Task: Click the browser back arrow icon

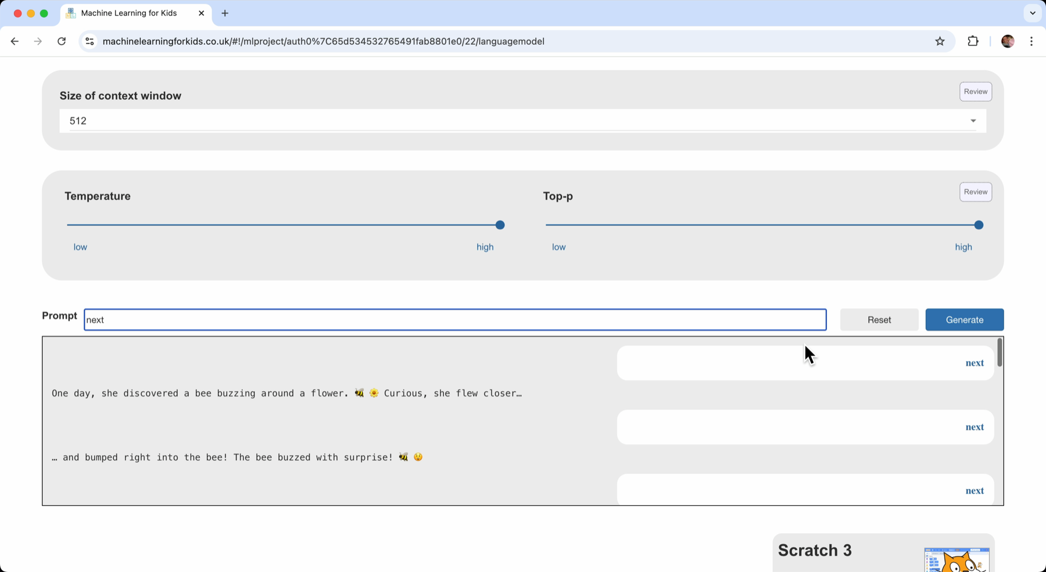Action: click(x=15, y=41)
